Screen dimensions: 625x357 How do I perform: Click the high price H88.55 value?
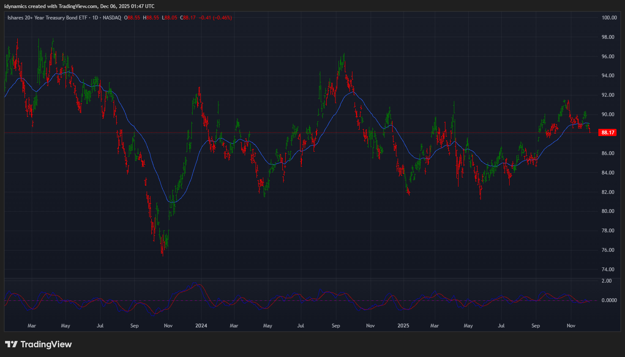coord(151,18)
